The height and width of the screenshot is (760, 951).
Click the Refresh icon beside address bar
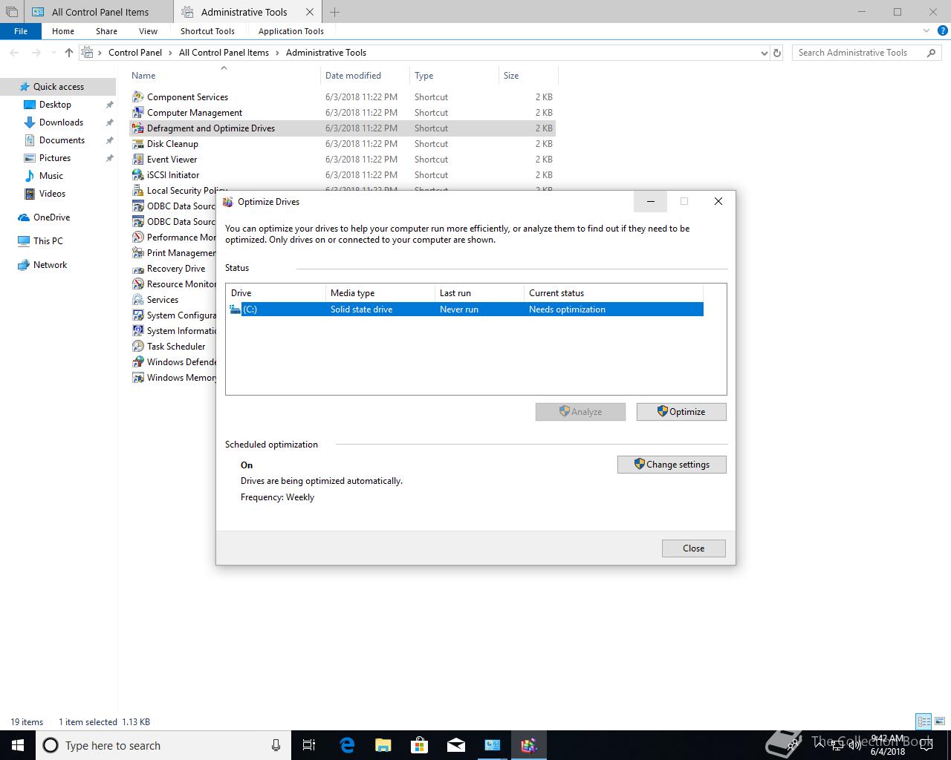pyautogui.click(x=777, y=53)
